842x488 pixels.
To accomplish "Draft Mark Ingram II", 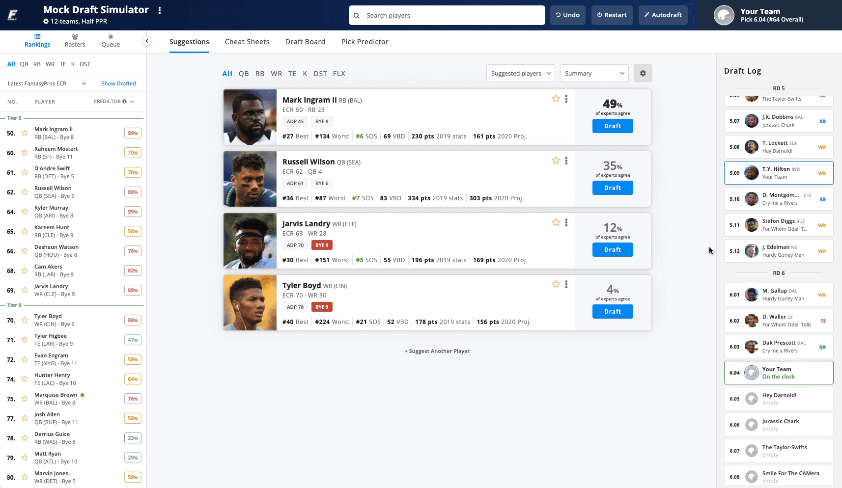I will coord(613,126).
